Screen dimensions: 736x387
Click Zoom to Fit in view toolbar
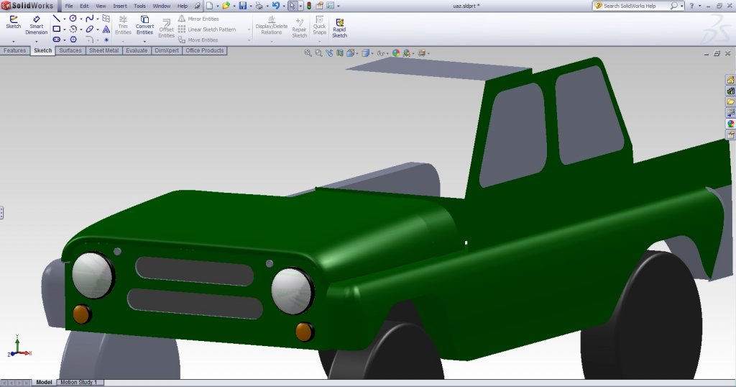pyautogui.click(x=308, y=53)
